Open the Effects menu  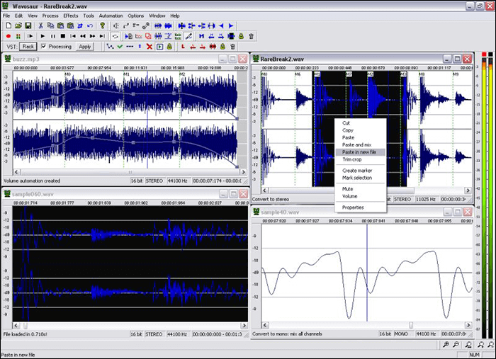[x=71, y=15]
